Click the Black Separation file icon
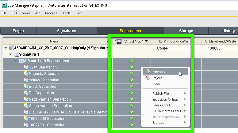Image resolution: width=238 pixels, height=133 pixels. click(26, 87)
